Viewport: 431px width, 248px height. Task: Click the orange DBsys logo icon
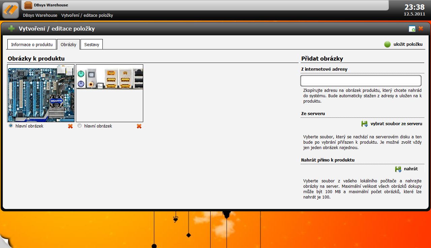point(10,10)
